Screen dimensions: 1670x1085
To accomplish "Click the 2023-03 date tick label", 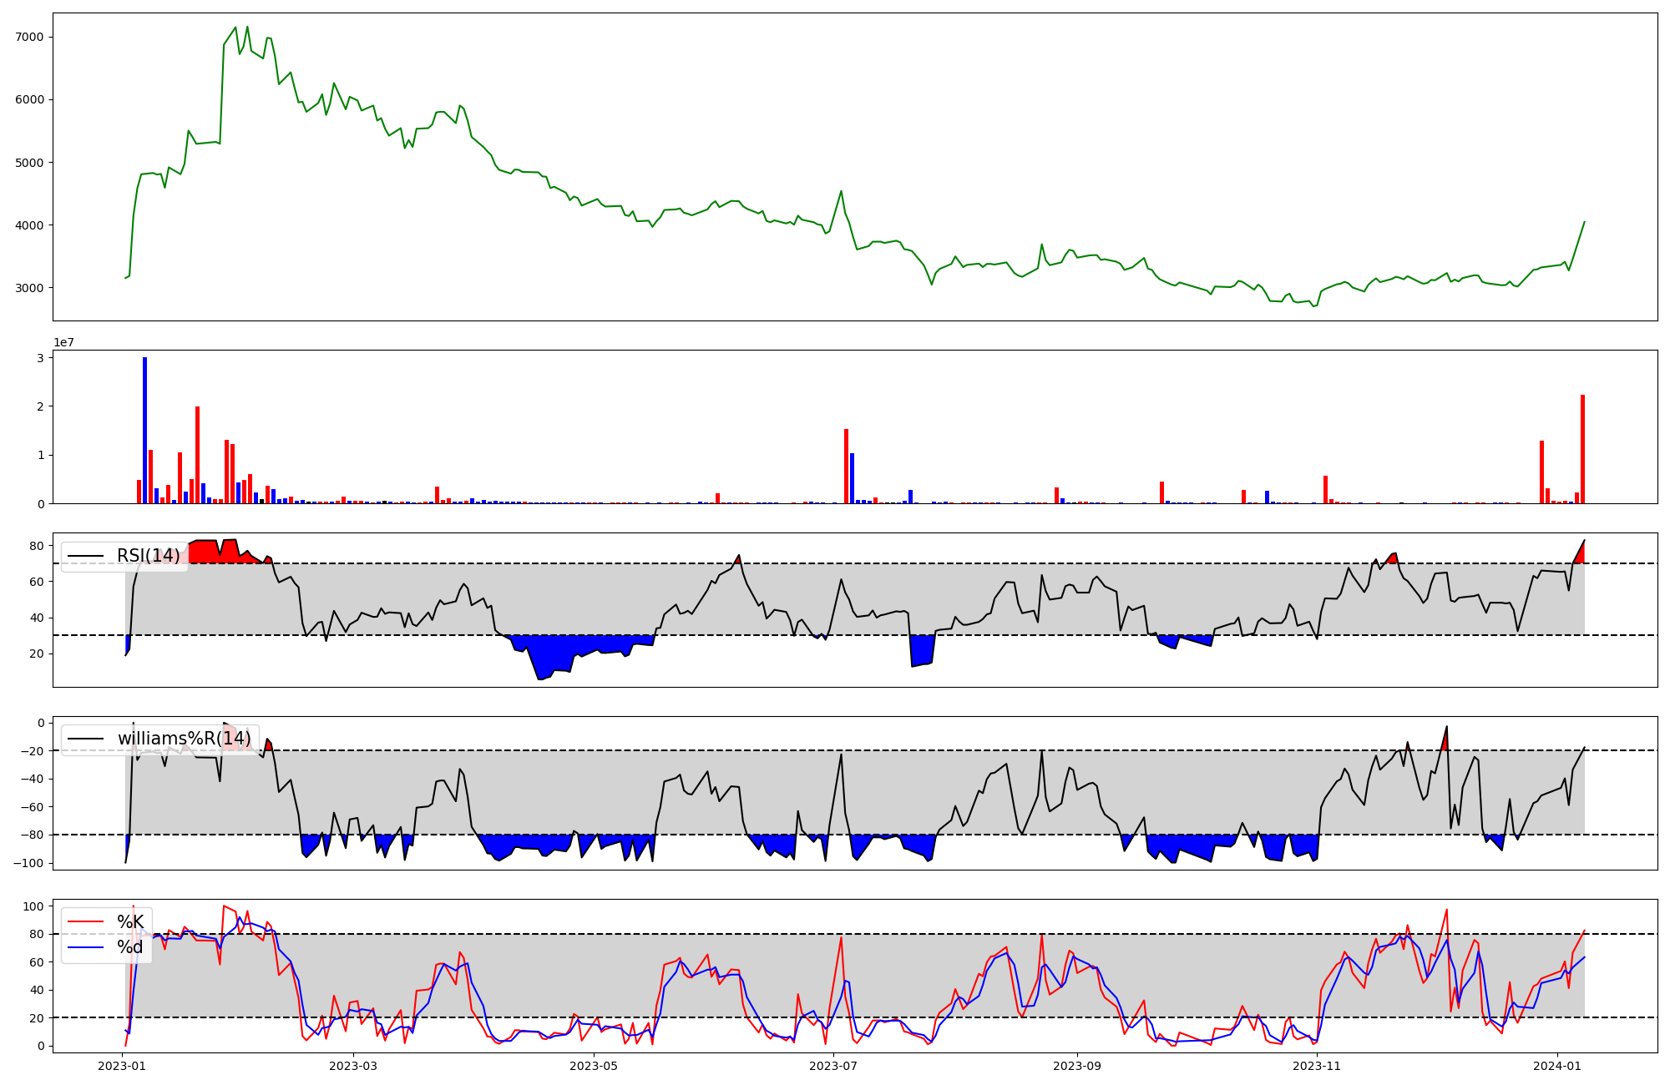I will 353,1066.
